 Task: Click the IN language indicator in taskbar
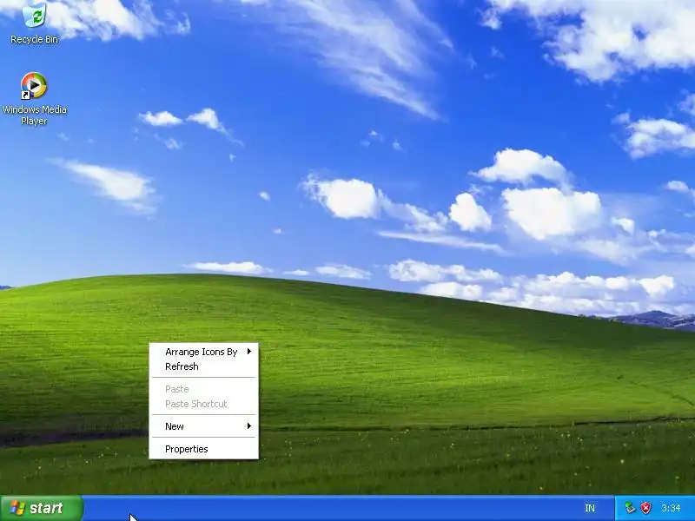590,508
